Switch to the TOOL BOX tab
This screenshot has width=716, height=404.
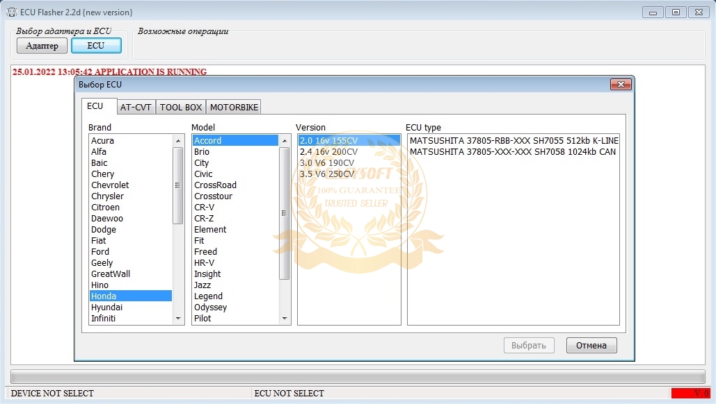pos(181,107)
